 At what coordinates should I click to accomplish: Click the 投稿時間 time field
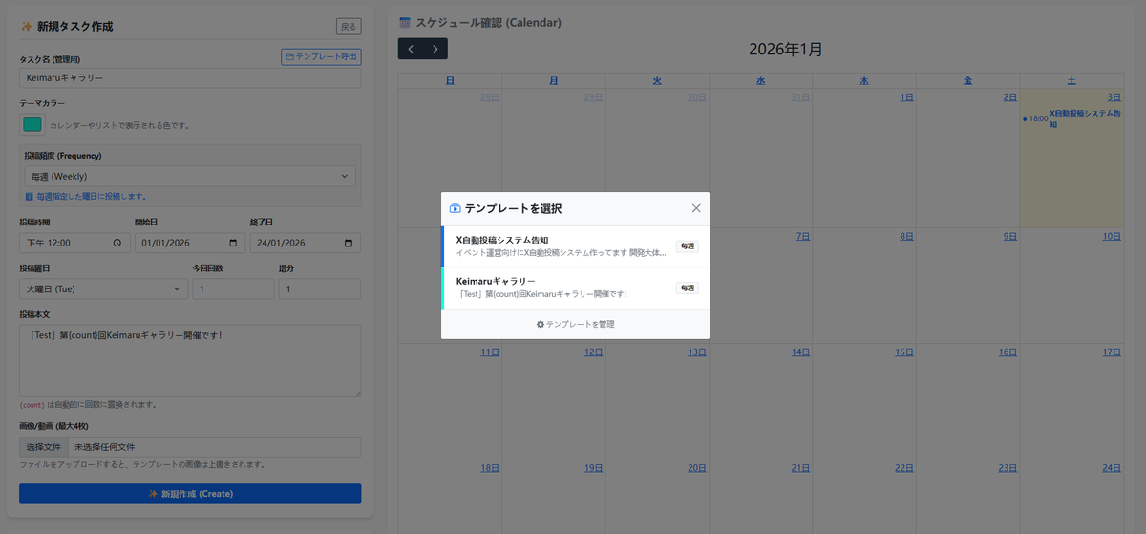point(74,243)
